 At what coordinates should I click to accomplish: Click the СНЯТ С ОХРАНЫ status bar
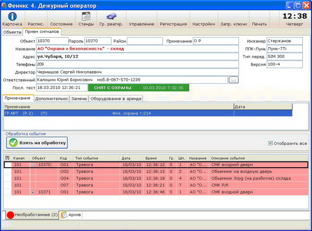click(138, 88)
